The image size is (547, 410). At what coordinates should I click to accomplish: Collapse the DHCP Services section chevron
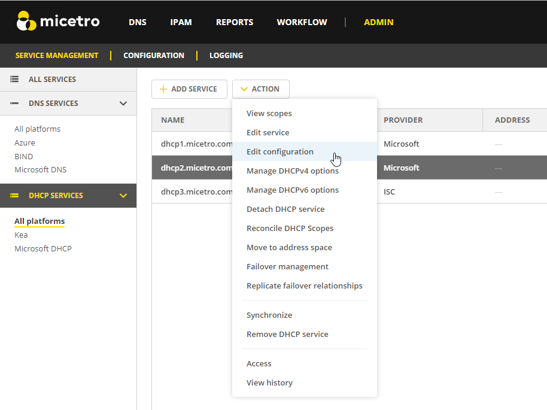pyautogui.click(x=123, y=195)
